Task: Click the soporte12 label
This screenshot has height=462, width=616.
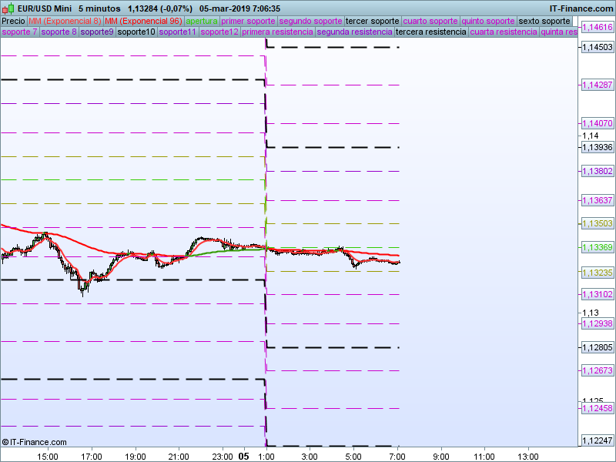Action: 219,32
